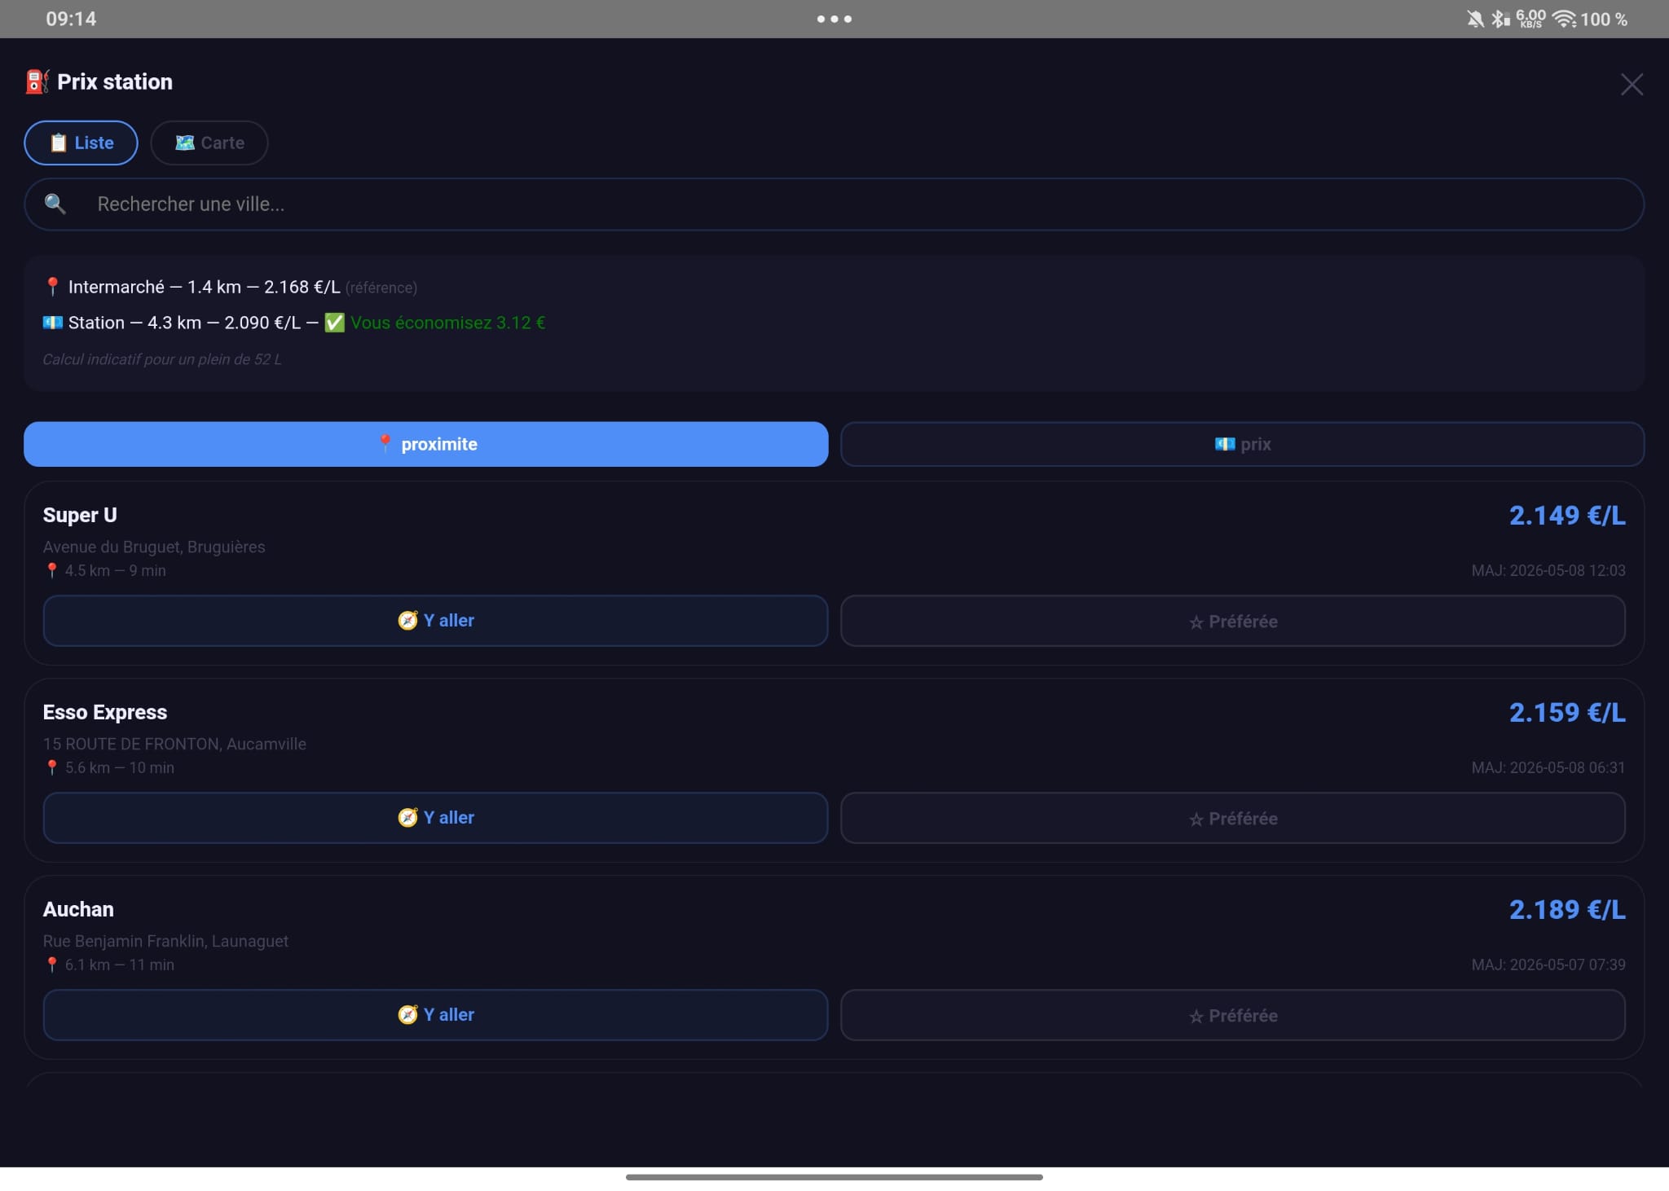Click the muted notifications bell icon
Image resolution: width=1669 pixels, height=1191 pixels.
point(1475,19)
